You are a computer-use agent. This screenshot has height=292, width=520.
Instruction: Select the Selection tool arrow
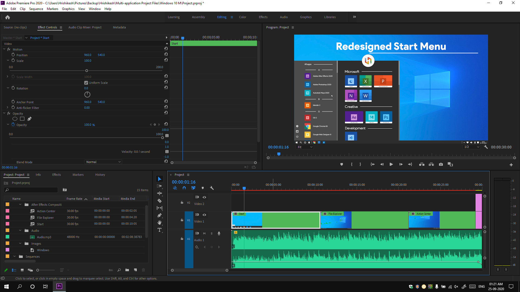pyautogui.click(x=160, y=179)
